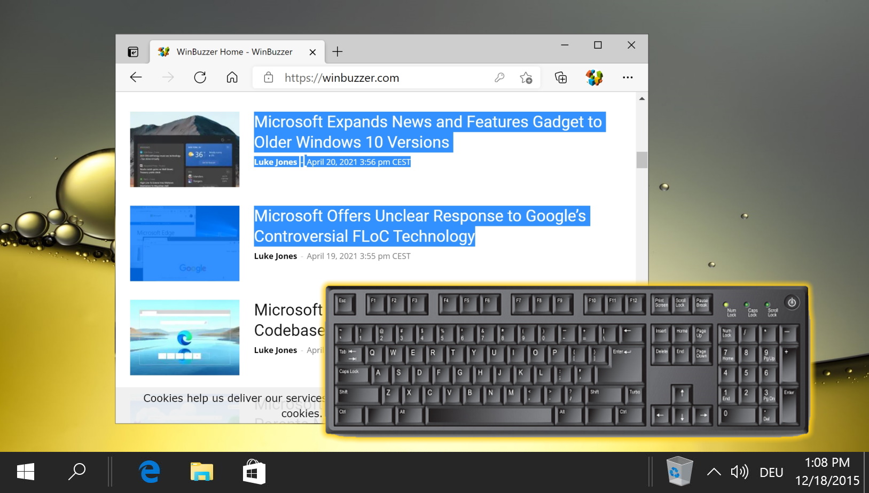The image size is (869, 493).
Task: Click the date April 20, 2021 3:56 pm CEST
Action: [x=358, y=162]
